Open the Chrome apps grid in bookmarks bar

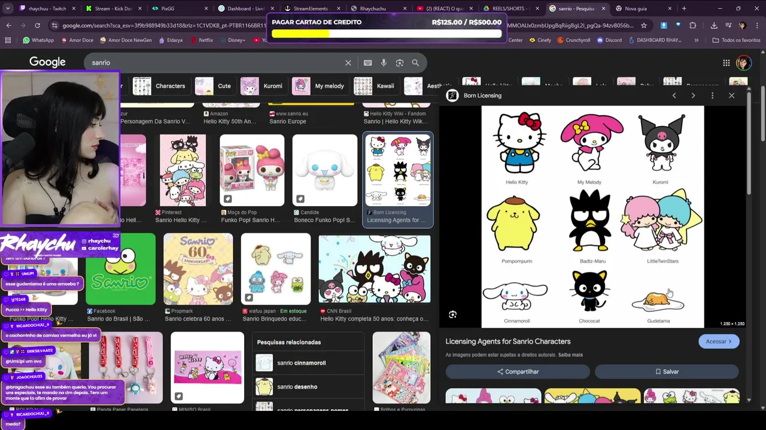point(8,40)
